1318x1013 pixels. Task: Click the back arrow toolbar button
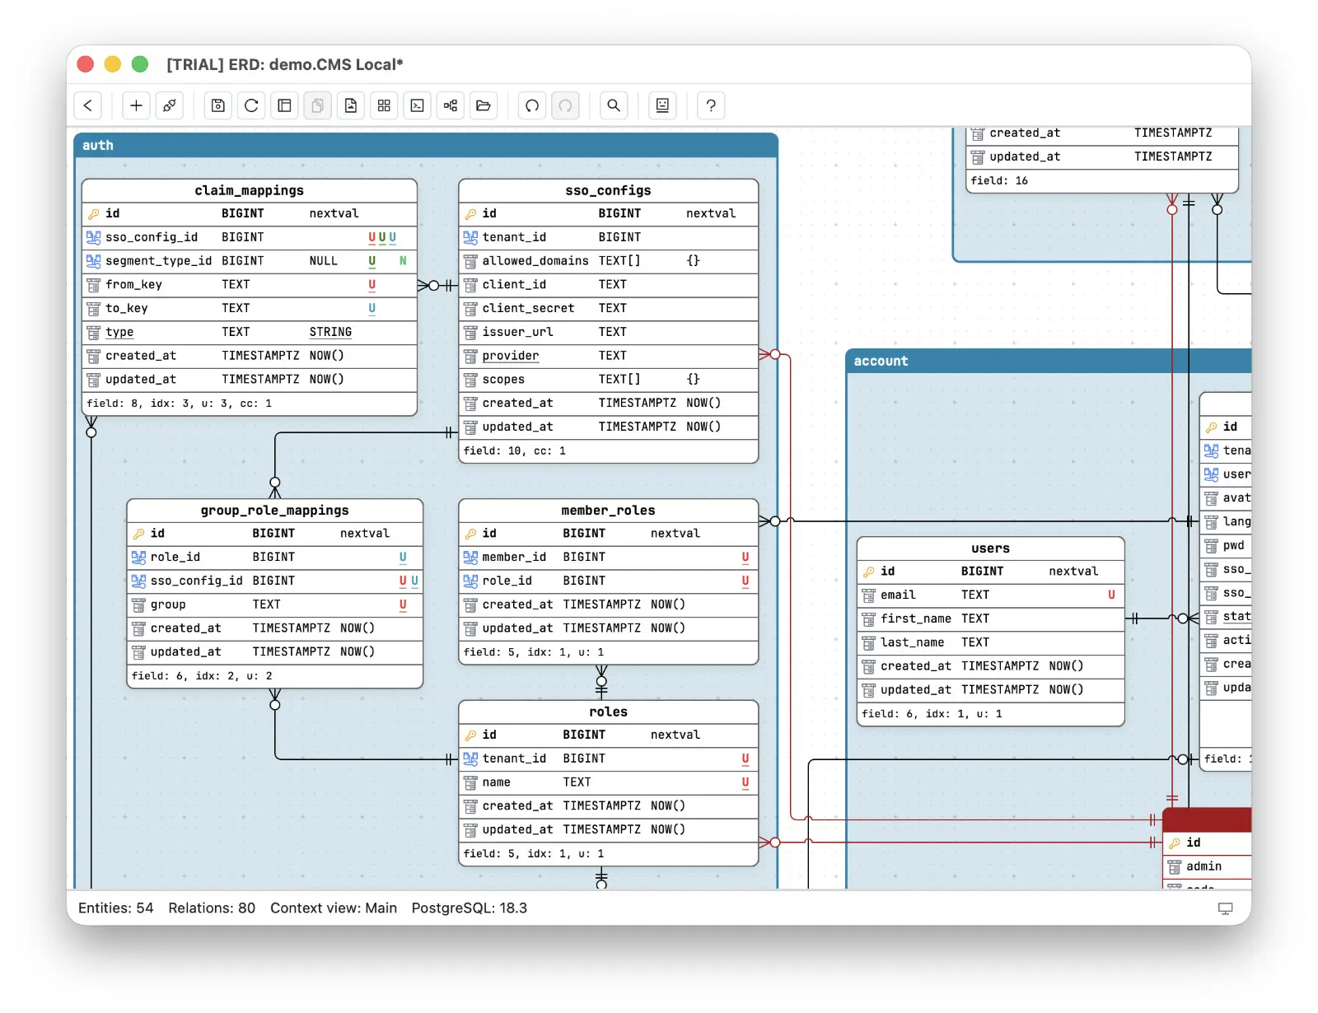(x=88, y=105)
